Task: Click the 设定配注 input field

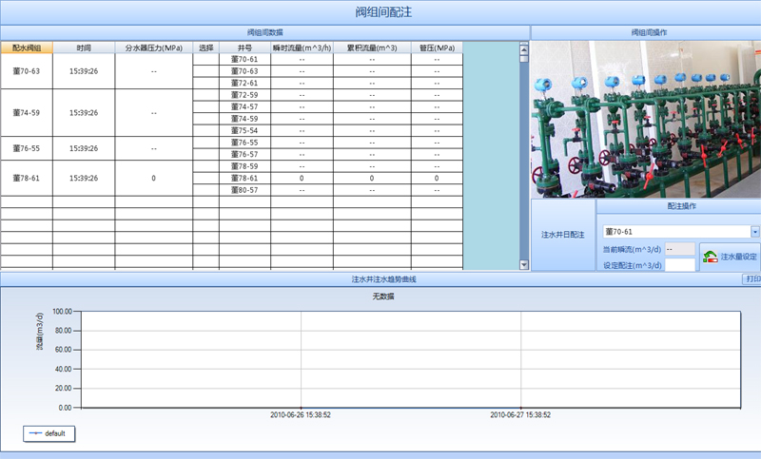Action: 679,265
